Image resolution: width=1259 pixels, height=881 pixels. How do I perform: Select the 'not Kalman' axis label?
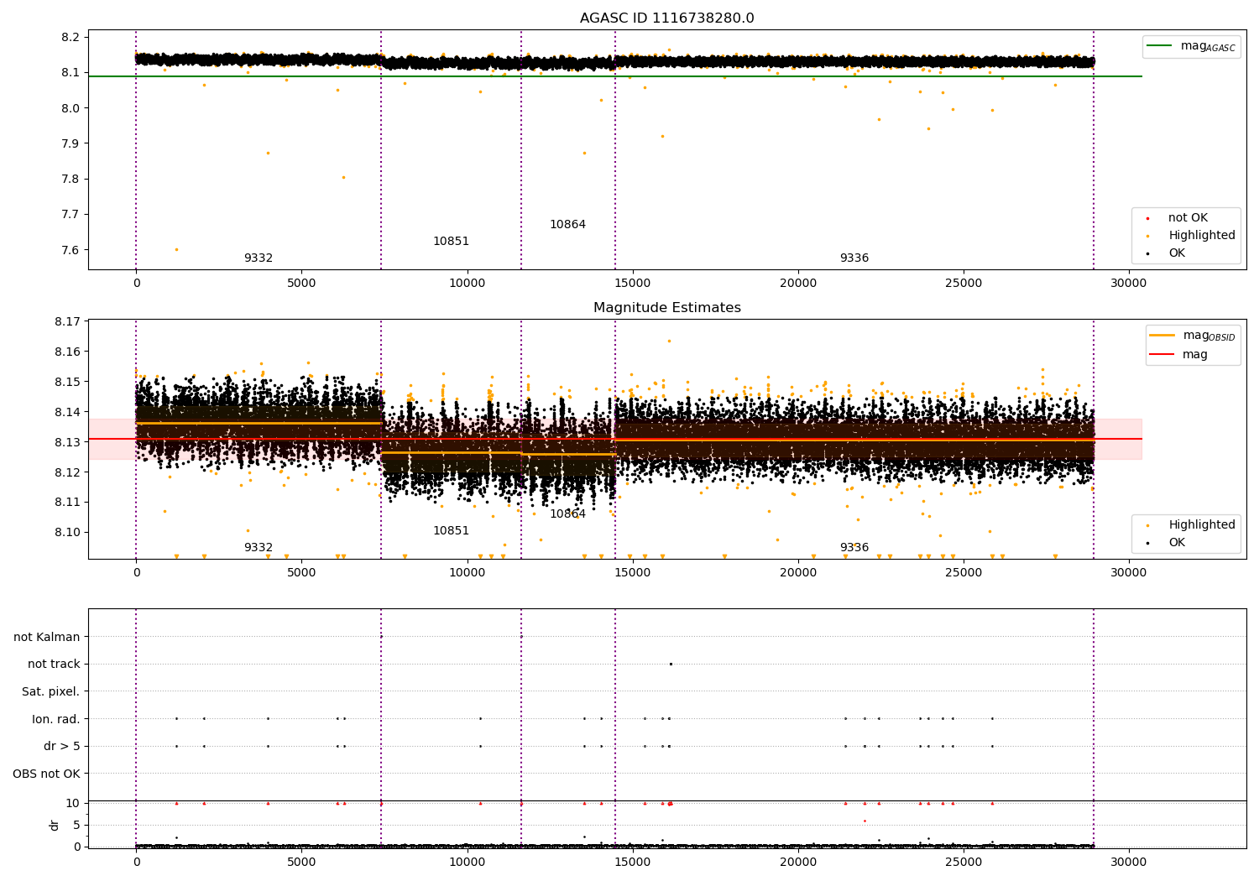[x=47, y=637]
